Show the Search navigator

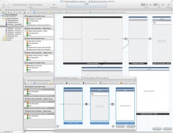9,12
